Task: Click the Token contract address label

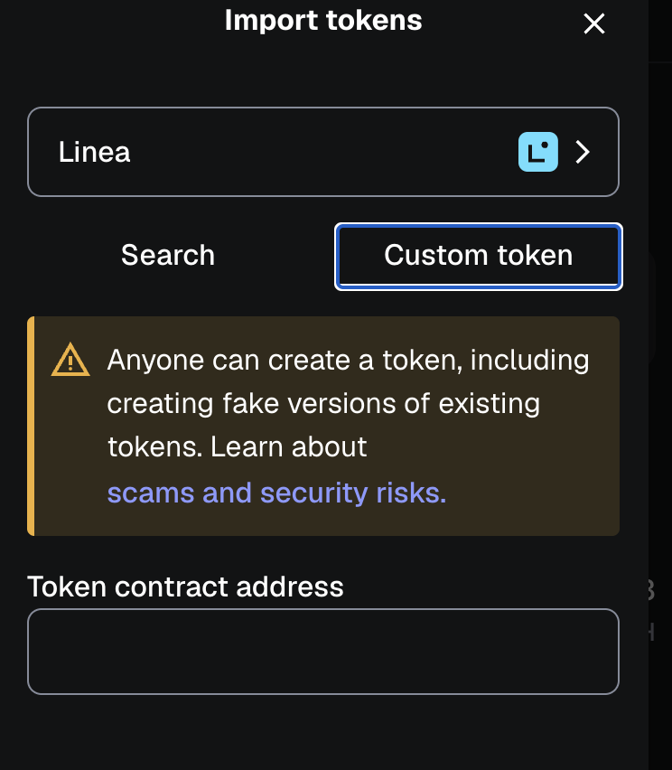Action: tap(185, 587)
